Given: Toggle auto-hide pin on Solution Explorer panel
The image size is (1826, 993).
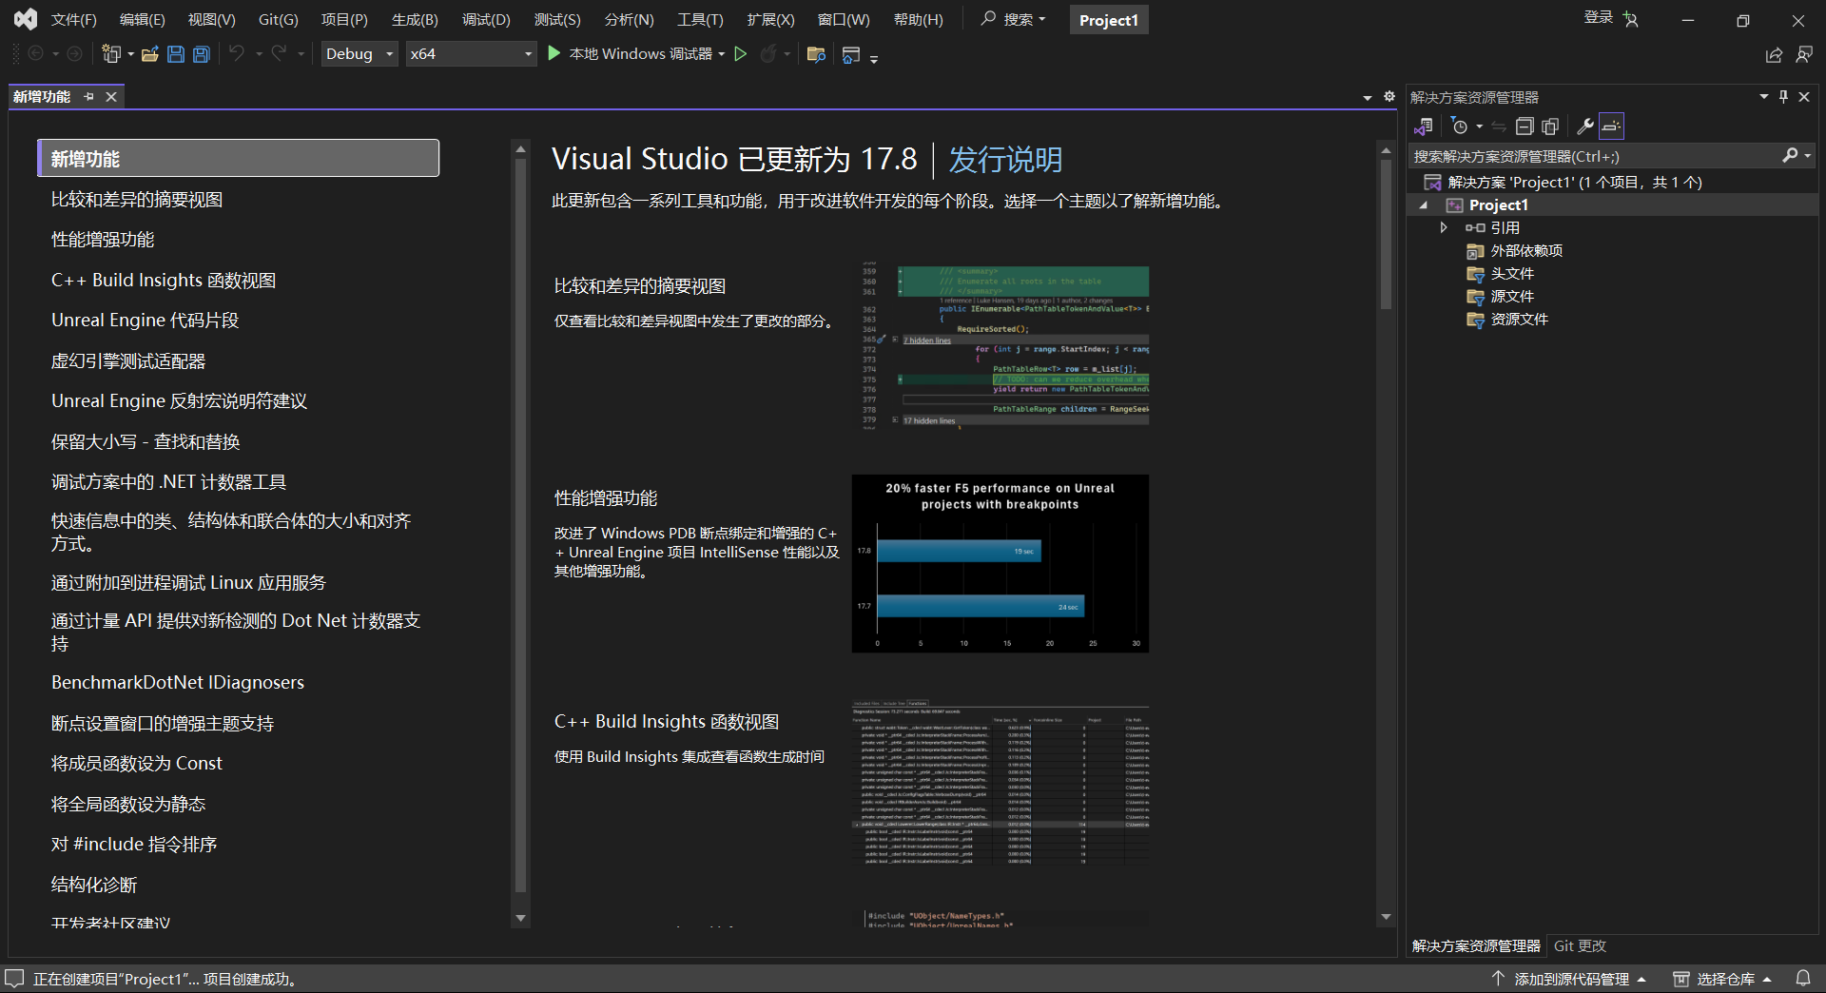Looking at the screenshot, I should [x=1783, y=96].
